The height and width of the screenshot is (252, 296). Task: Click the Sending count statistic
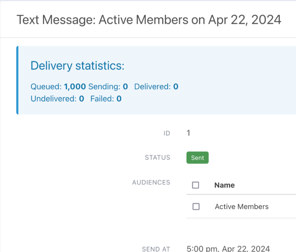108,87
